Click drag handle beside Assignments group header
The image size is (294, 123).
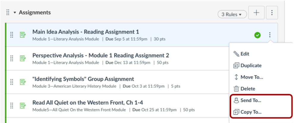tap(8, 12)
